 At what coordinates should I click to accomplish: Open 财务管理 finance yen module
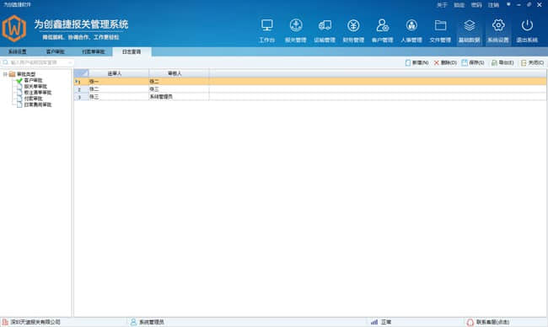tap(353, 30)
